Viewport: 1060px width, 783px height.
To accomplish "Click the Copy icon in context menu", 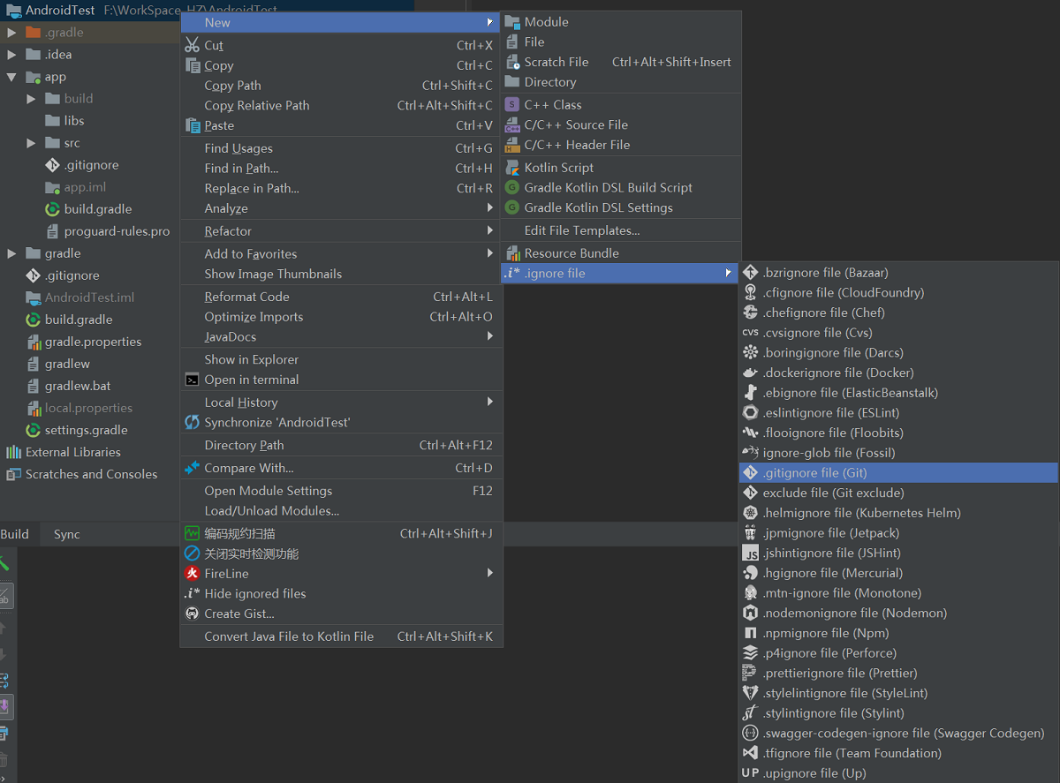I will tap(192, 65).
